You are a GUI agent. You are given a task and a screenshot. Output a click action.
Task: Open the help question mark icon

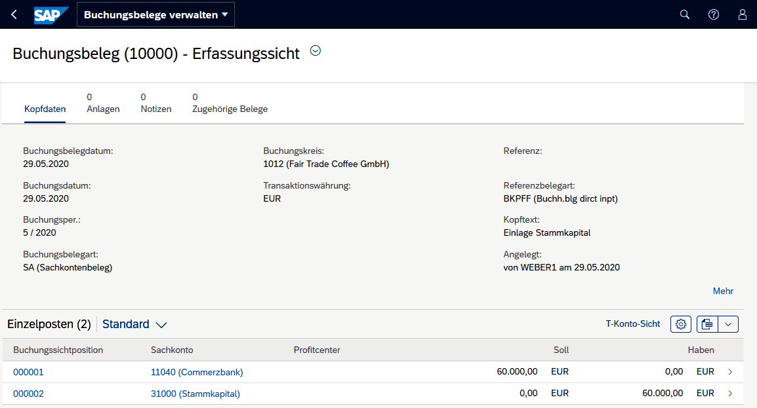pos(713,14)
